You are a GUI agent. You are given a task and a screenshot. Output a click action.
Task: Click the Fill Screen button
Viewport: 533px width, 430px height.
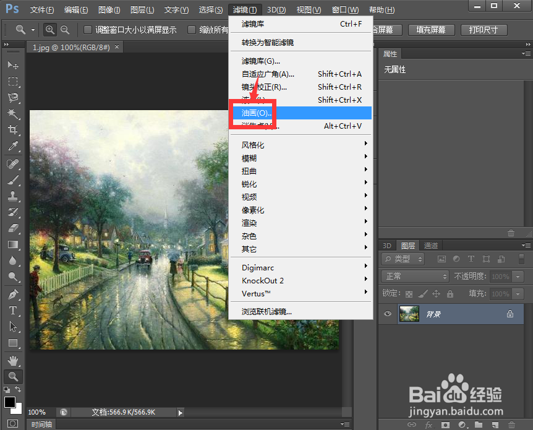431,30
